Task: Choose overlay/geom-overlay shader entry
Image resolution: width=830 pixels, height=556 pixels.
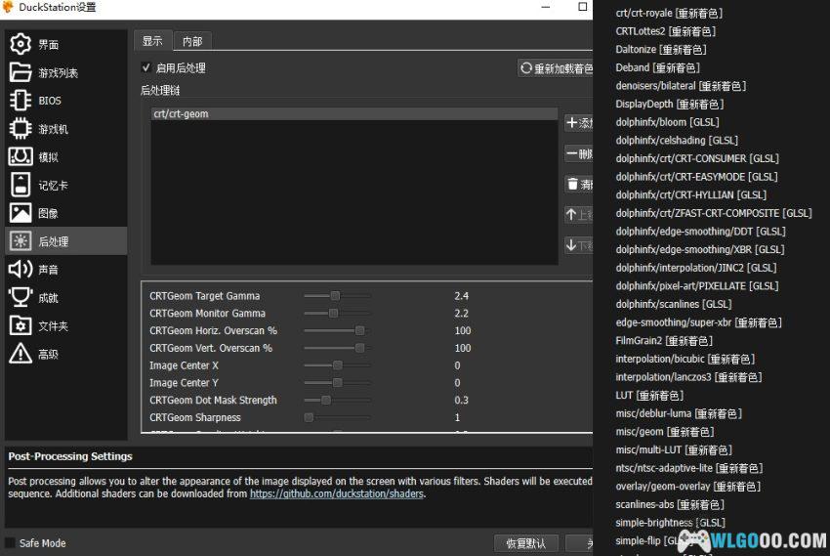Action: click(x=688, y=486)
